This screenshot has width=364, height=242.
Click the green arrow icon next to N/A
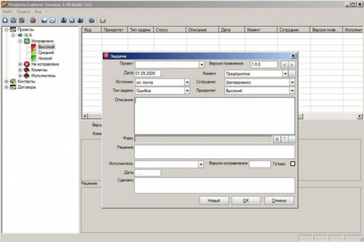point(20,35)
